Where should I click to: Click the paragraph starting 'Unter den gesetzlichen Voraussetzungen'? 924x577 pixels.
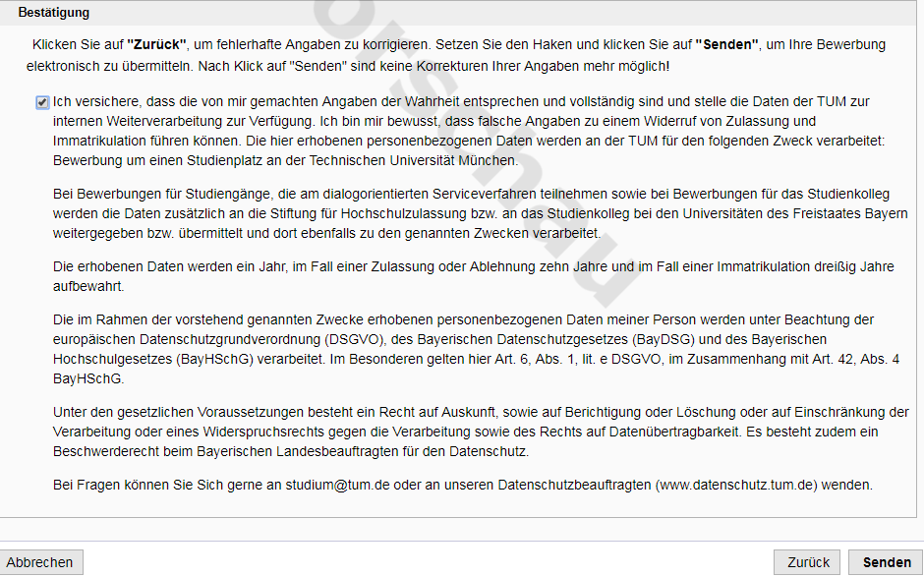481,432
